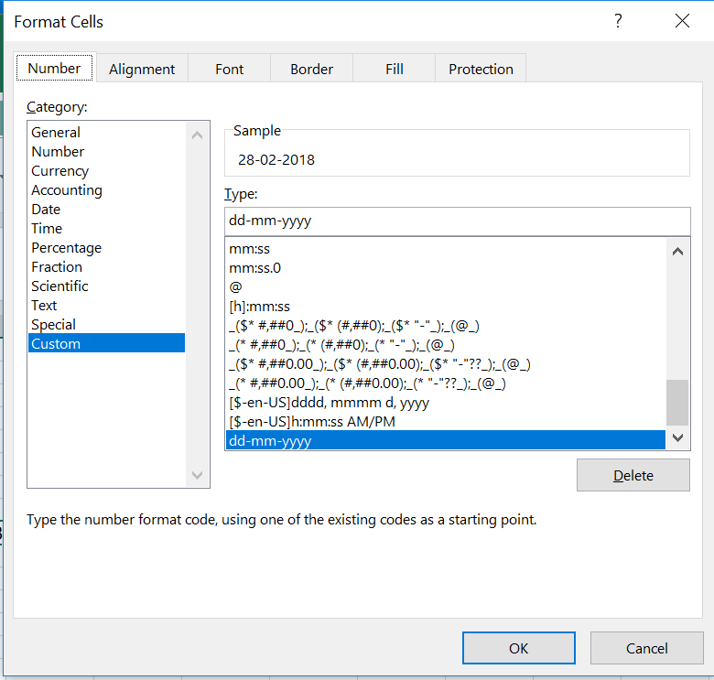Screen dimensions: 714x680
Task: Select the Date category
Action: pyautogui.click(x=106, y=210)
